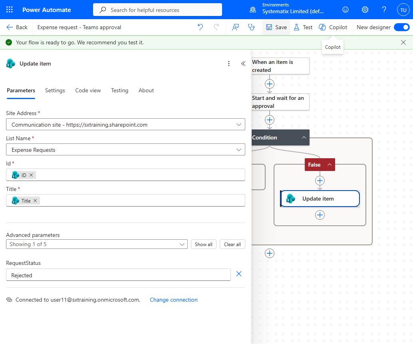Open the Advanced parameters dropdown
Screen dimensions: 413x344
pos(97,244)
